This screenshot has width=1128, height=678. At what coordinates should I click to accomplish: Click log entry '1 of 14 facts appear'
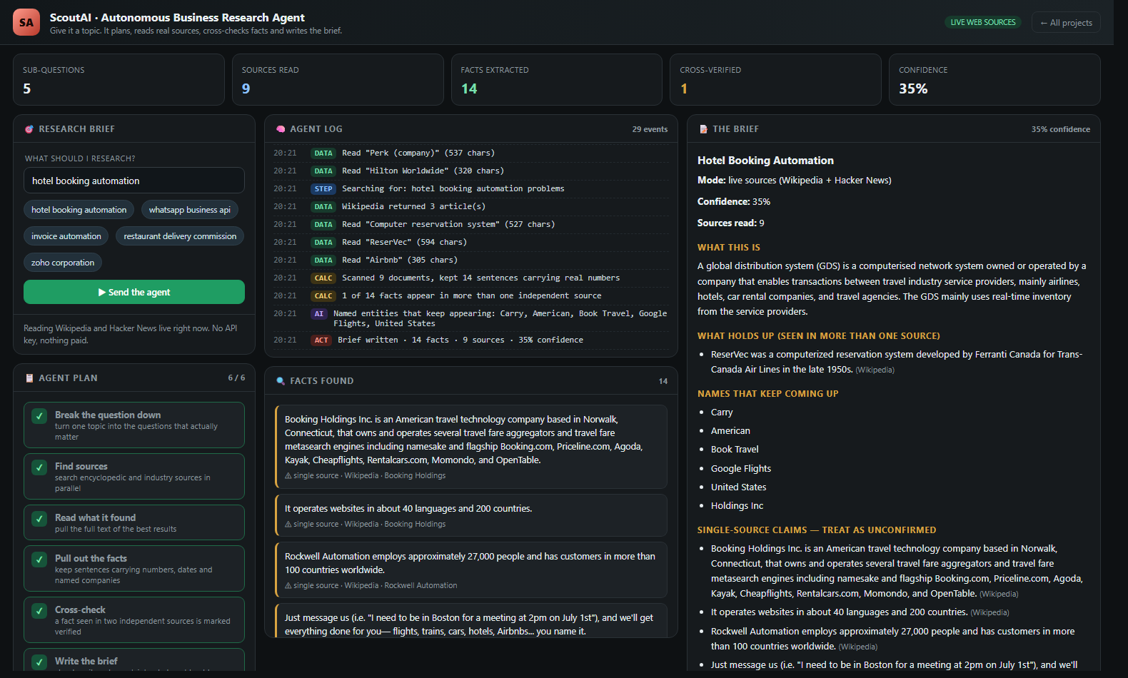[470, 295]
